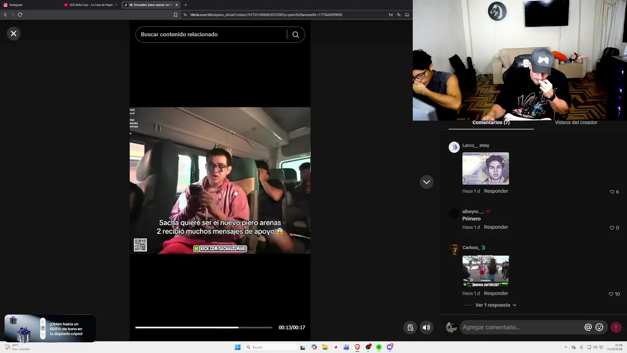Insert a mention with @ icon
The height and width of the screenshot is (353, 627).
pos(588,328)
